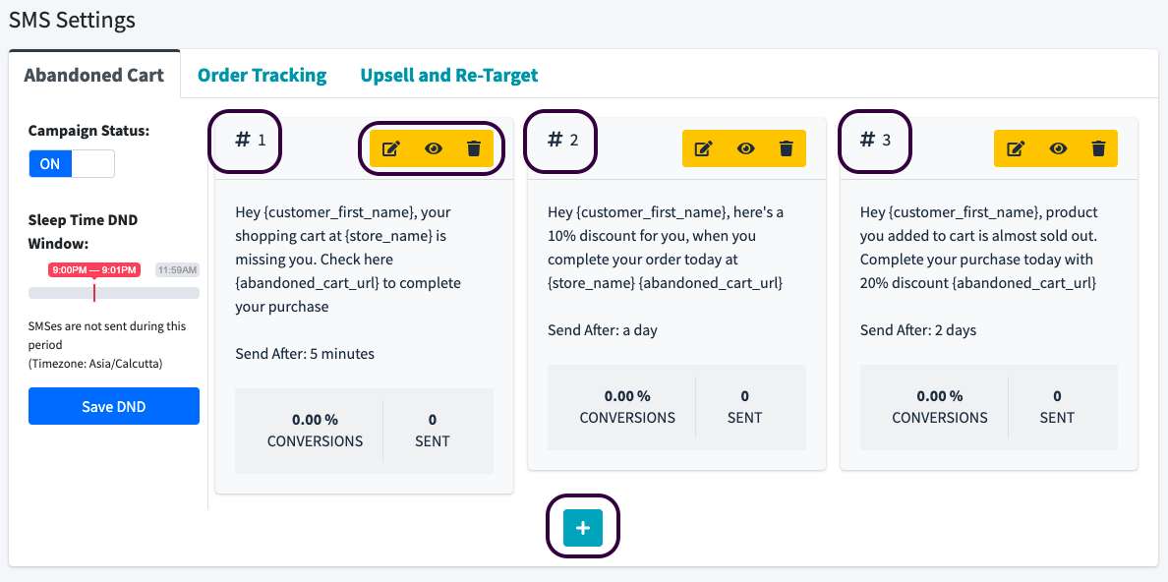Image resolution: width=1168 pixels, height=582 pixels.
Task: Click the SMS #1 message text
Action: (348, 260)
